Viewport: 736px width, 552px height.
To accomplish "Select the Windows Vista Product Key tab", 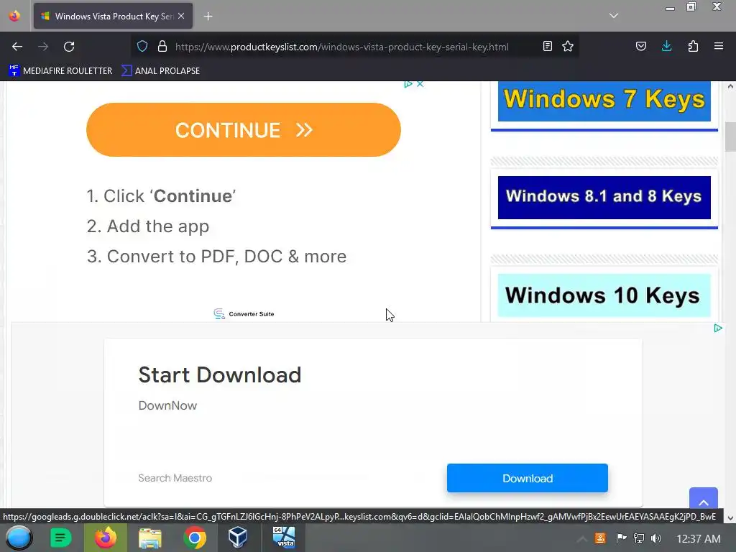I will pos(113,16).
